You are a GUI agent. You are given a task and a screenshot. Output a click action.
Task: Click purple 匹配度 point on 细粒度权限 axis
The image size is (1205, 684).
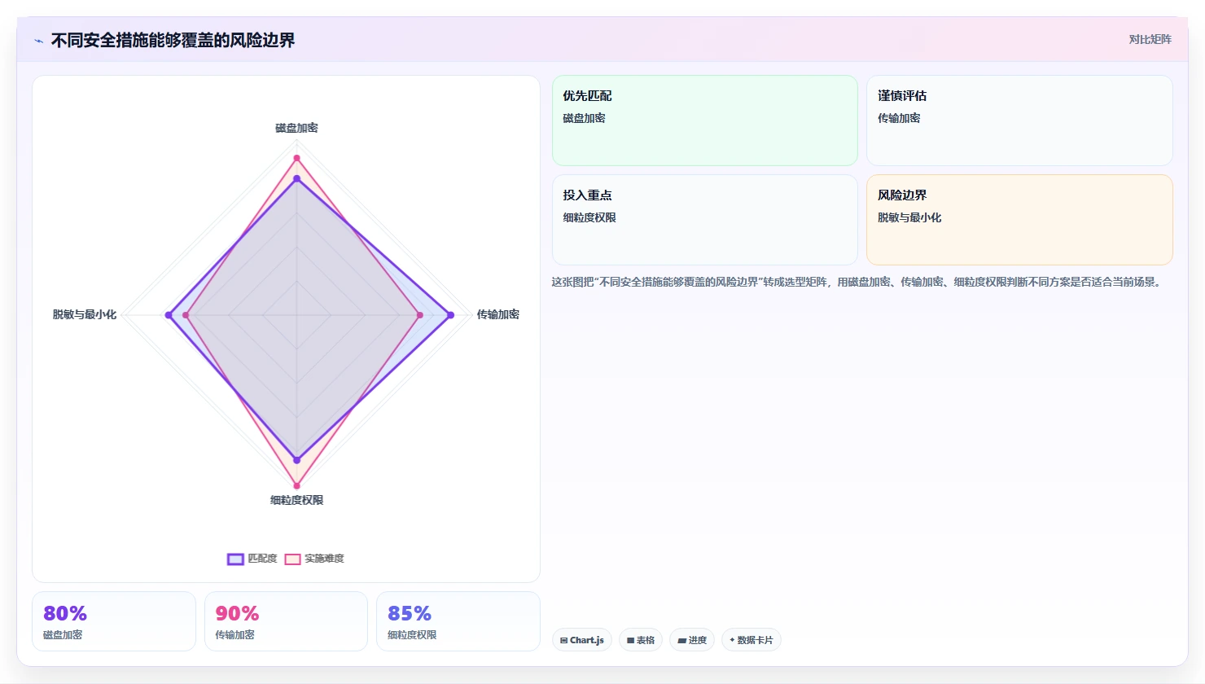point(296,460)
